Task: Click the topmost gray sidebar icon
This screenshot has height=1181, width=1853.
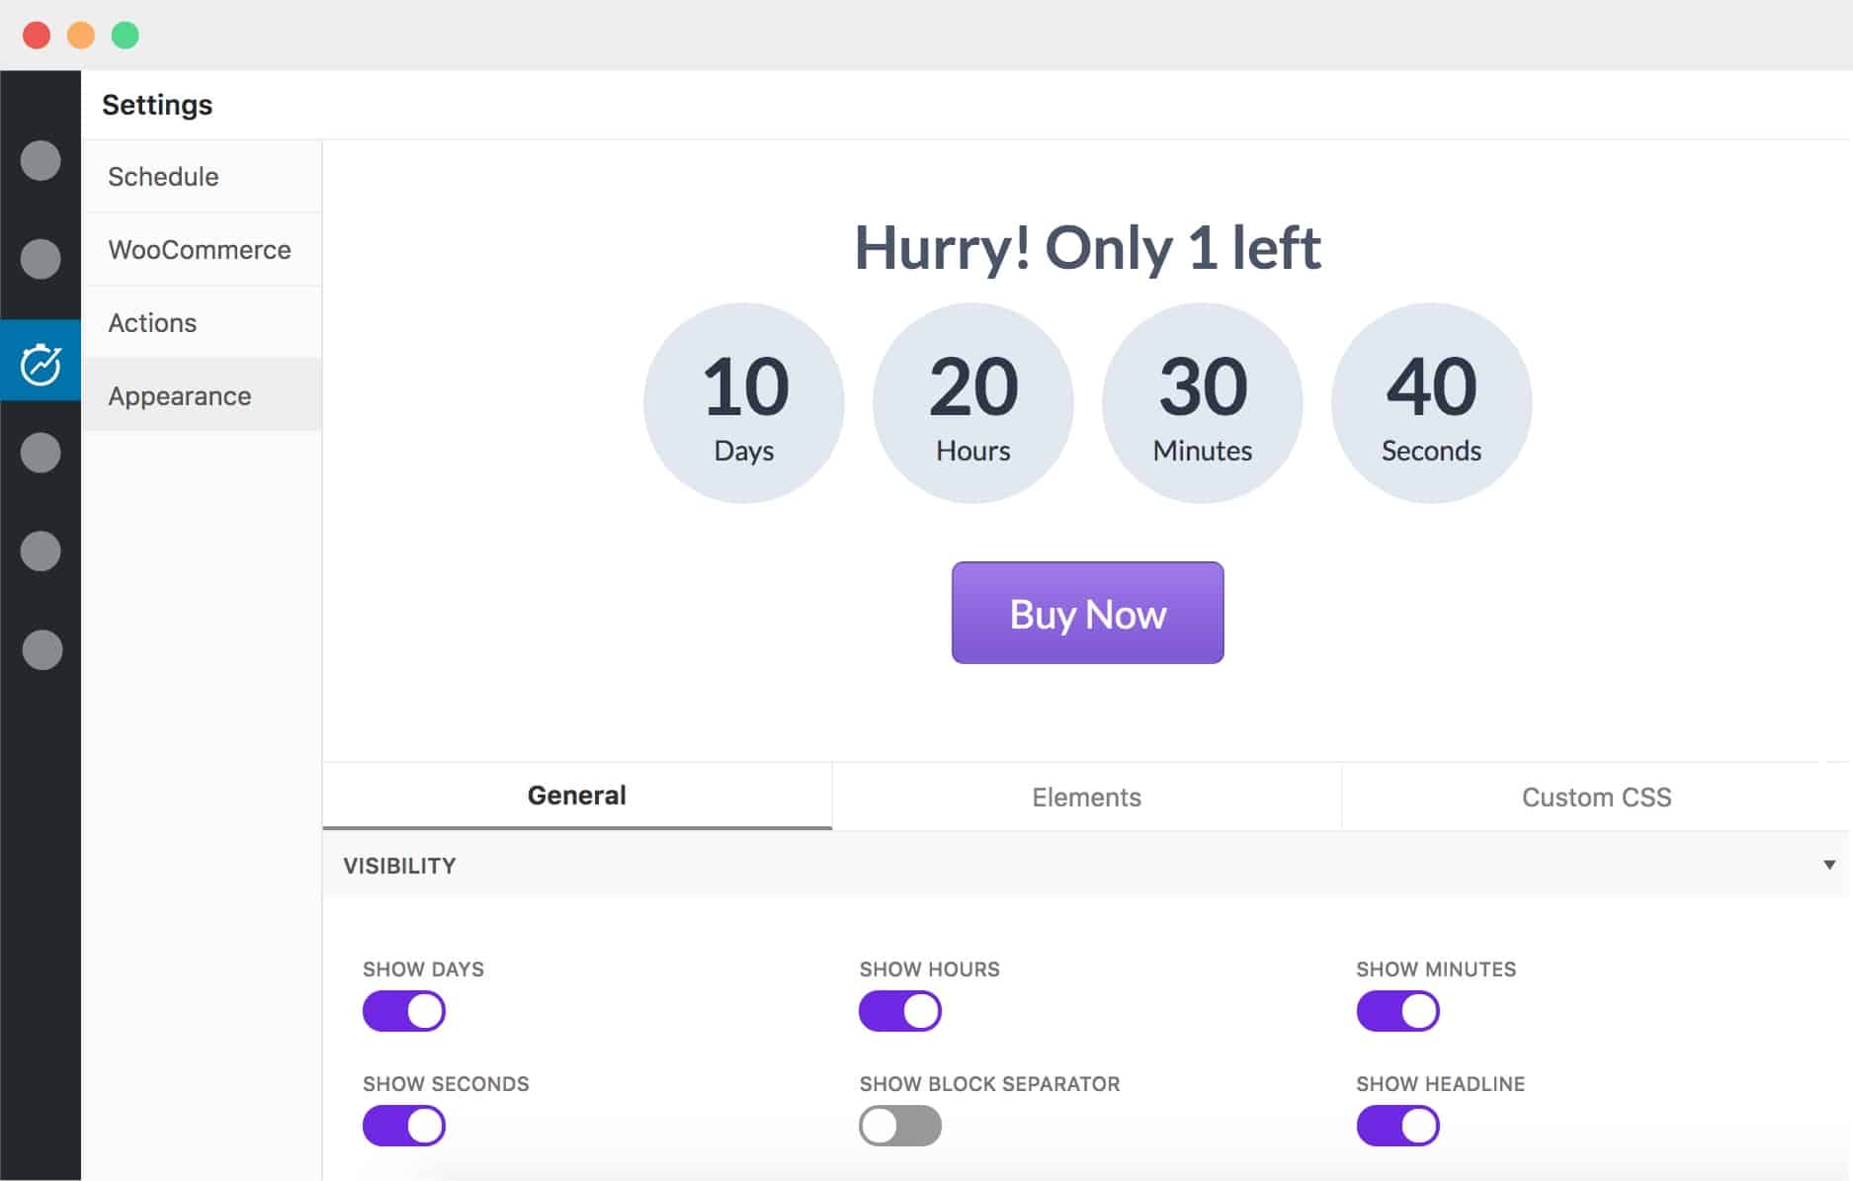Action: (x=41, y=160)
